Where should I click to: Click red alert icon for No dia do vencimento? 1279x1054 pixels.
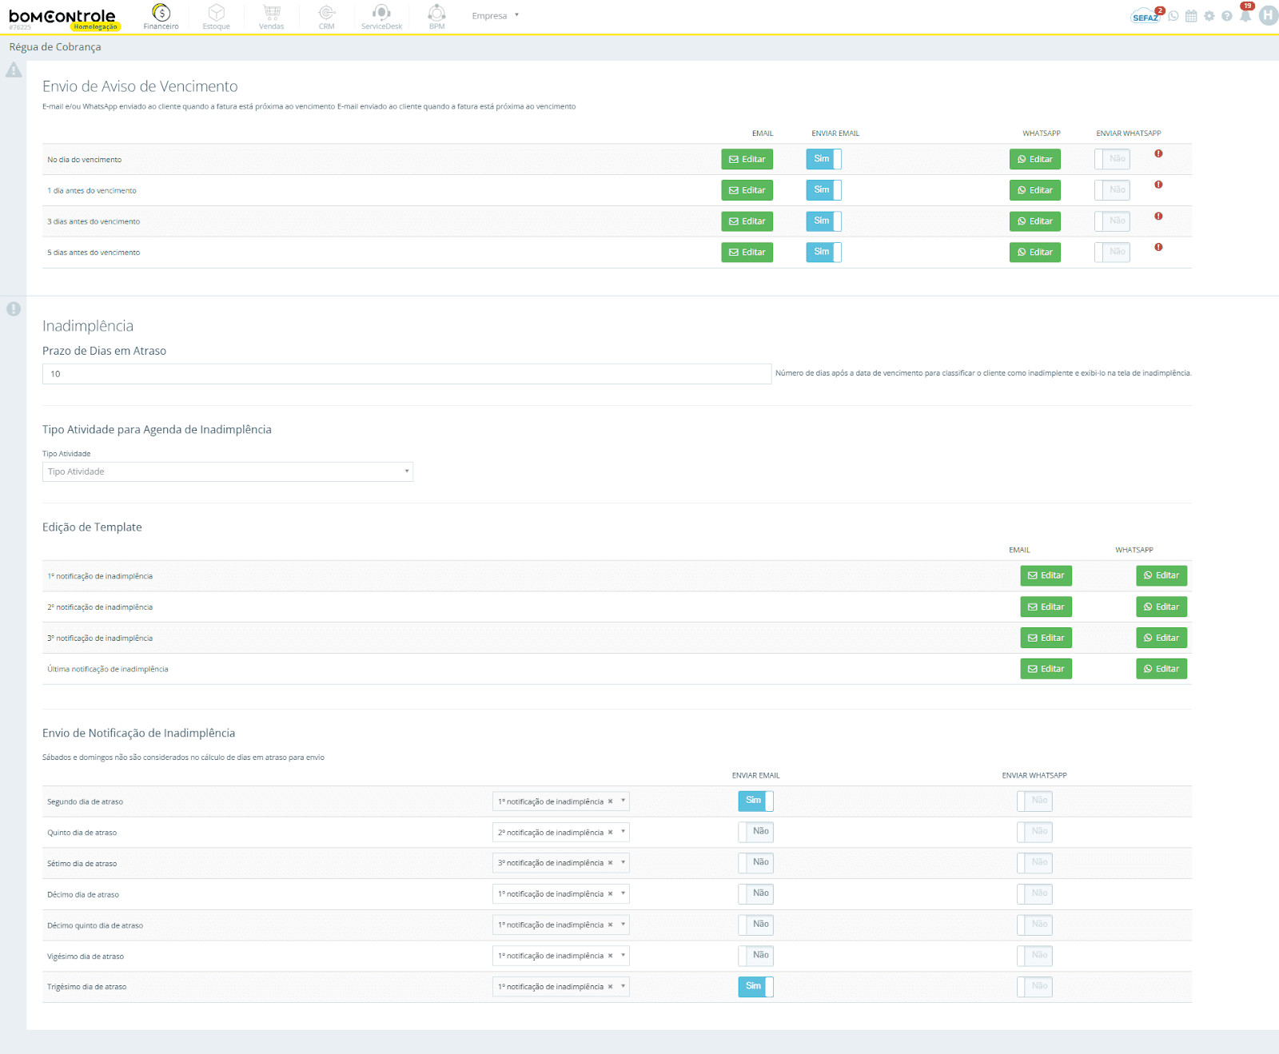(1158, 153)
